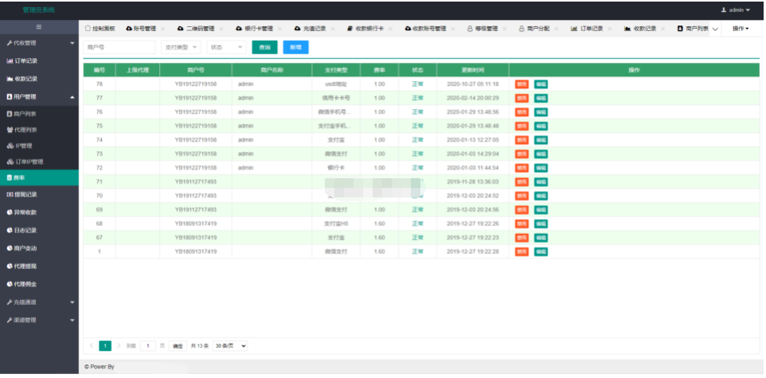Expand the 充值通道 sidebar menu

[x=38, y=302]
